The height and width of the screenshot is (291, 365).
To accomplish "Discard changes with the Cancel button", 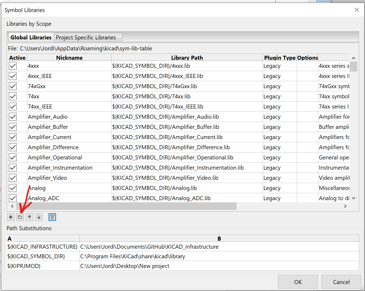I will [x=341, y=282].
